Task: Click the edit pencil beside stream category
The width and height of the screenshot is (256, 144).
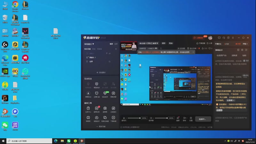Action: [x=161, y=48]
